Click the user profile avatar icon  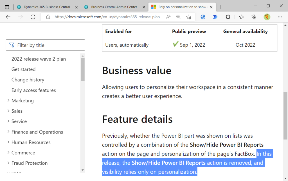267,17
